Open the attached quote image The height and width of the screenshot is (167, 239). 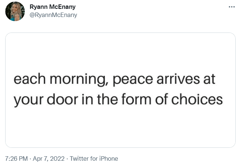(x=120, y=90)
